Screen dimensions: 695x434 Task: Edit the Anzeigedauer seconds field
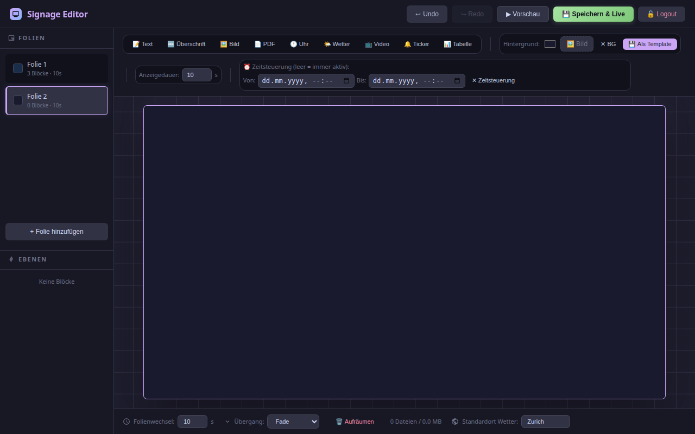click(x=197, y=75)
